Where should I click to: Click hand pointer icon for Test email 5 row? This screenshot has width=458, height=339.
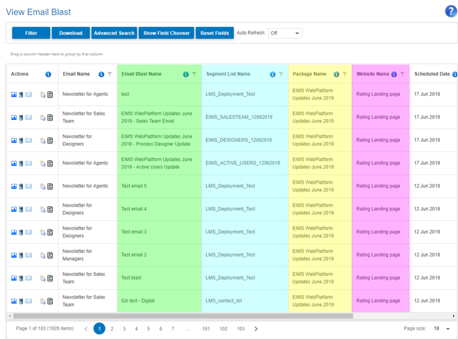pos(43,186)
